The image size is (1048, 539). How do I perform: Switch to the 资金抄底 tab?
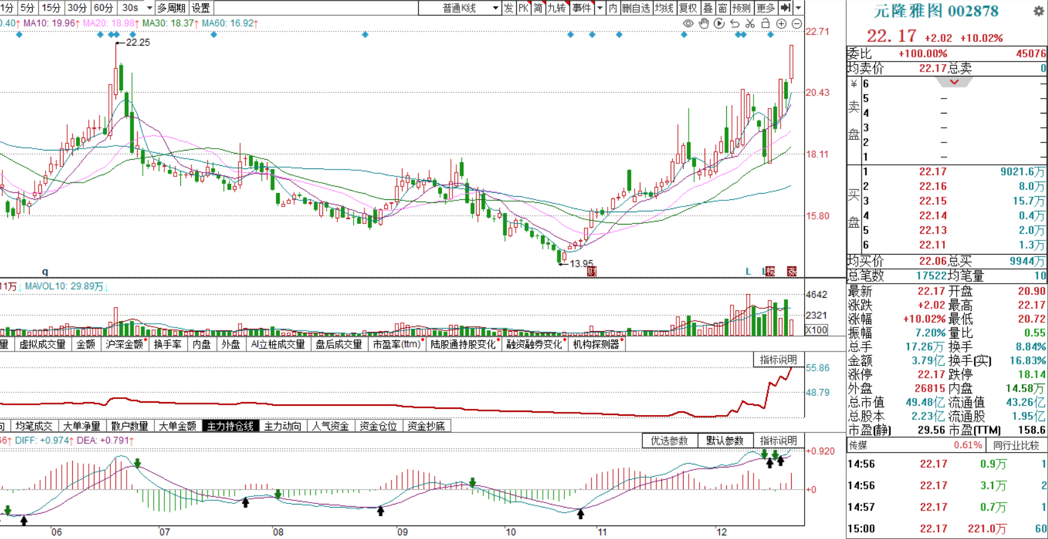click(x=427, y=426)
